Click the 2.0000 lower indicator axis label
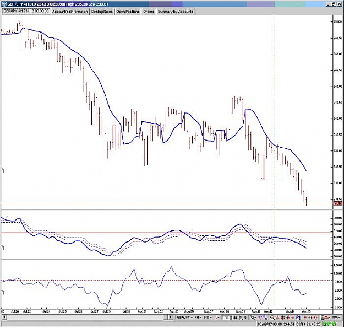The image size is (344, 328). (338, 273)
